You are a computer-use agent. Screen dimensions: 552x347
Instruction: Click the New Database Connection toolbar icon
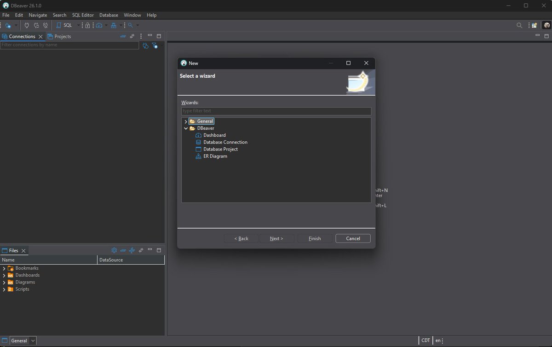(8, 25)
